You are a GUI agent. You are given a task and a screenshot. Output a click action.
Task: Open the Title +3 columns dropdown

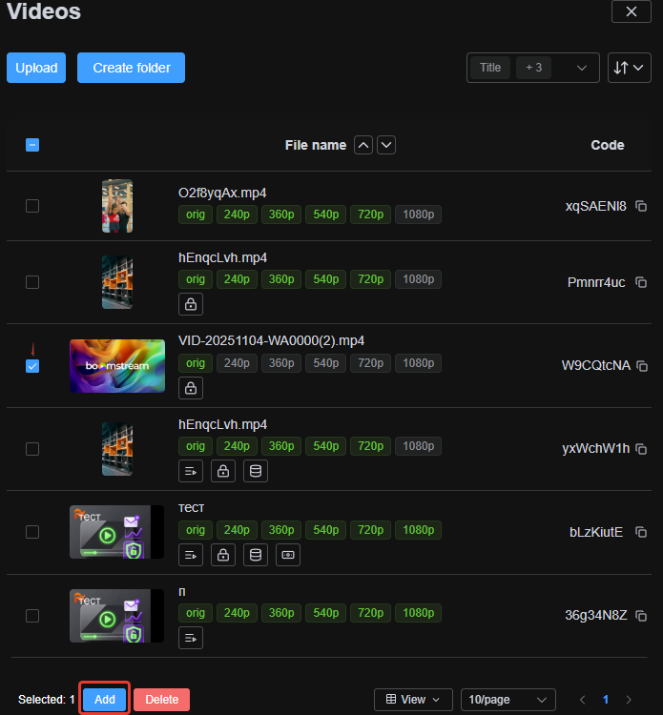(533, 68)
